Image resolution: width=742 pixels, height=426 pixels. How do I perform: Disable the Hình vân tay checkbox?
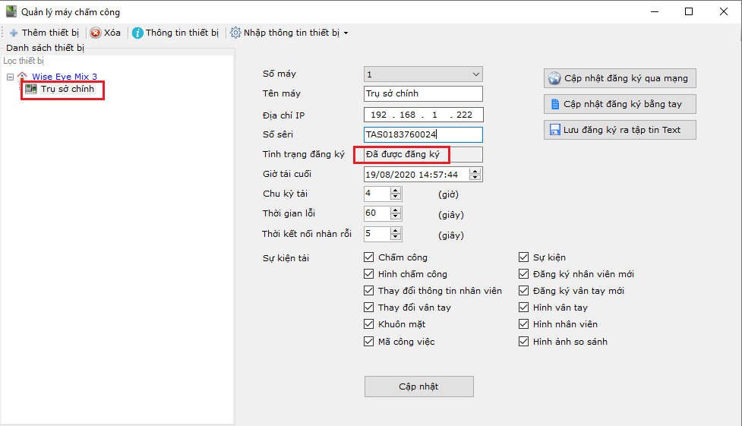[x=524, y=308]
